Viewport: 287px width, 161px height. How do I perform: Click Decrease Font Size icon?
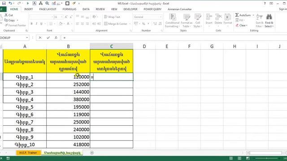point(71,17)
